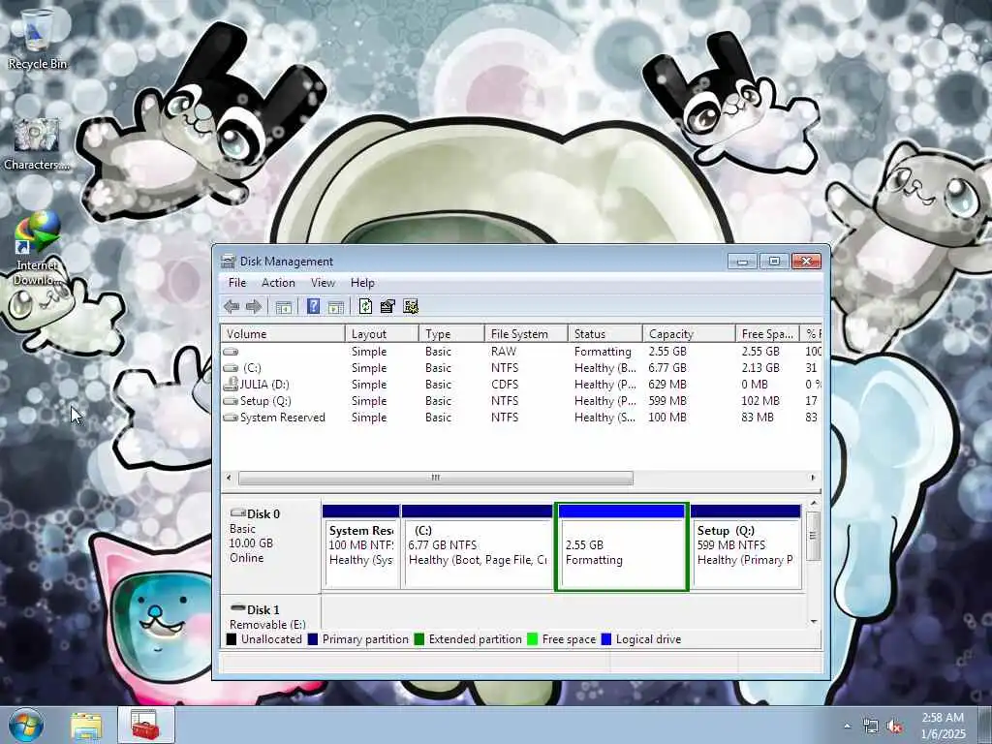The image size is (992, 744).
Task: Click the Primary partition legend swatch
Action: (x=313, y=639)
